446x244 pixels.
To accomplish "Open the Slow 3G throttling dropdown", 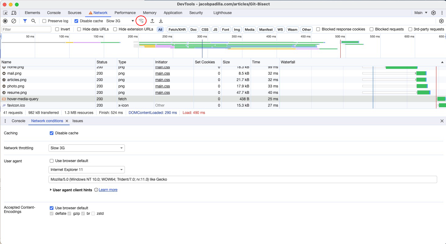I will [x=86, y=148].
